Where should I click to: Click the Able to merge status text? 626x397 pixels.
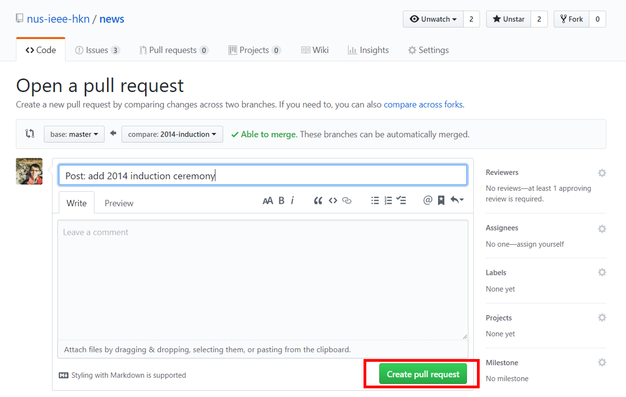pyautogui.click(x=269, y=134)
